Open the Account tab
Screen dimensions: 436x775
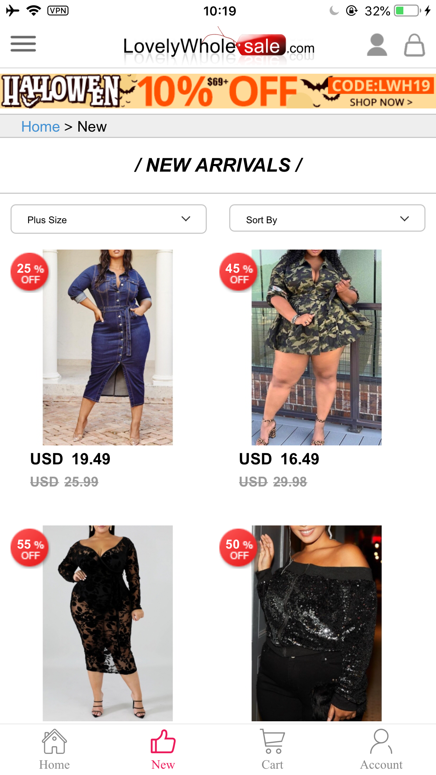click(x=381, y=749)
